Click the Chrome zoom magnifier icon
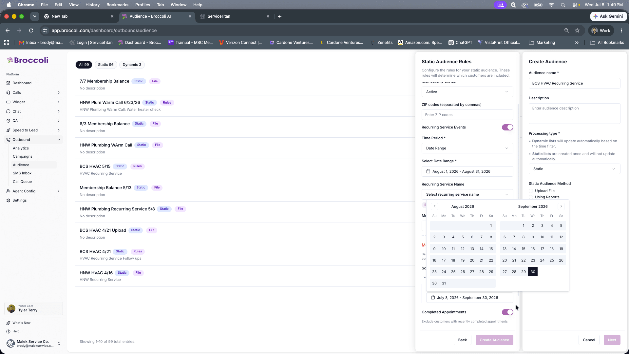Screen dimensions: 629x354 [x=566, y=30]
